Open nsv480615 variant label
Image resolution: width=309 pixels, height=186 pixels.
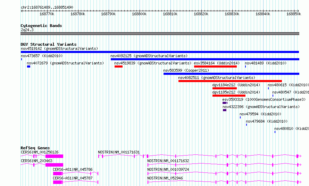[x=288, y=85]
